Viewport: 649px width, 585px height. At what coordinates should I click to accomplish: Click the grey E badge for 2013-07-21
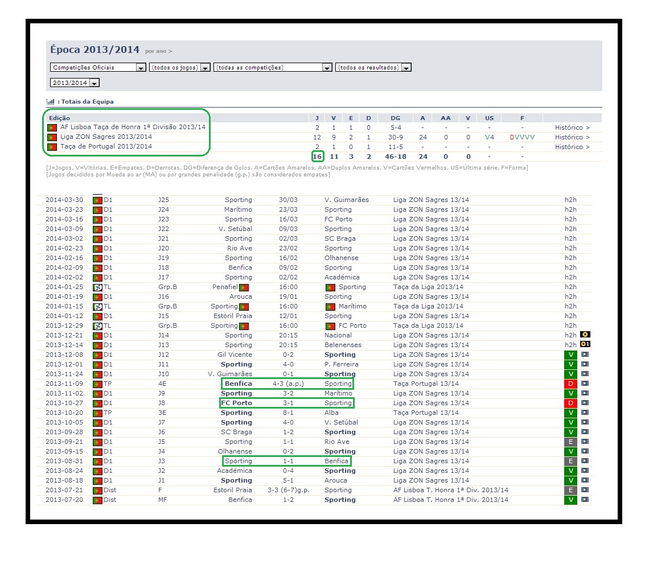click(571, 490)
